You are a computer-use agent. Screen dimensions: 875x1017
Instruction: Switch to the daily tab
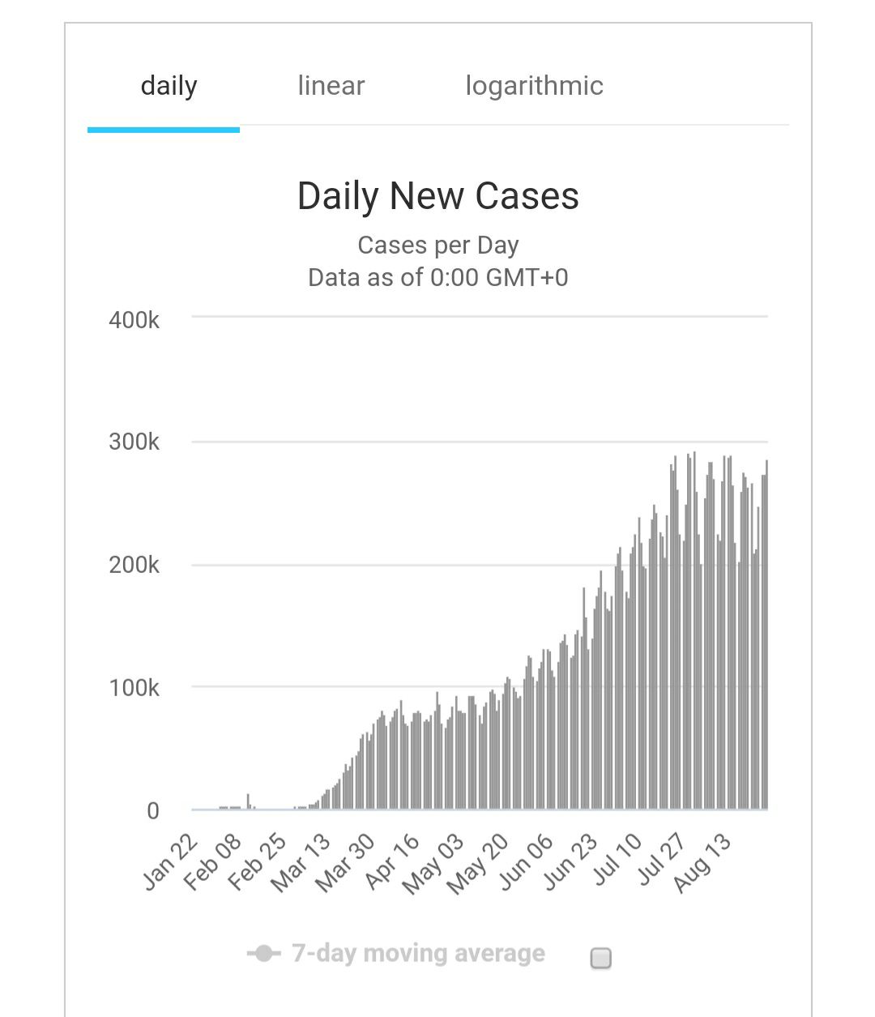tap(169, 86)
